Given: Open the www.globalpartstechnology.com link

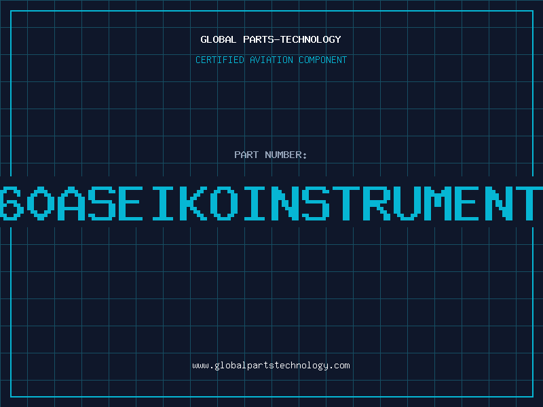Looking at the screenshot, I should click(271, 366).
